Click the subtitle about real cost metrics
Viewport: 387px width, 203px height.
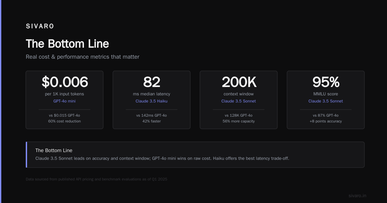83,57
